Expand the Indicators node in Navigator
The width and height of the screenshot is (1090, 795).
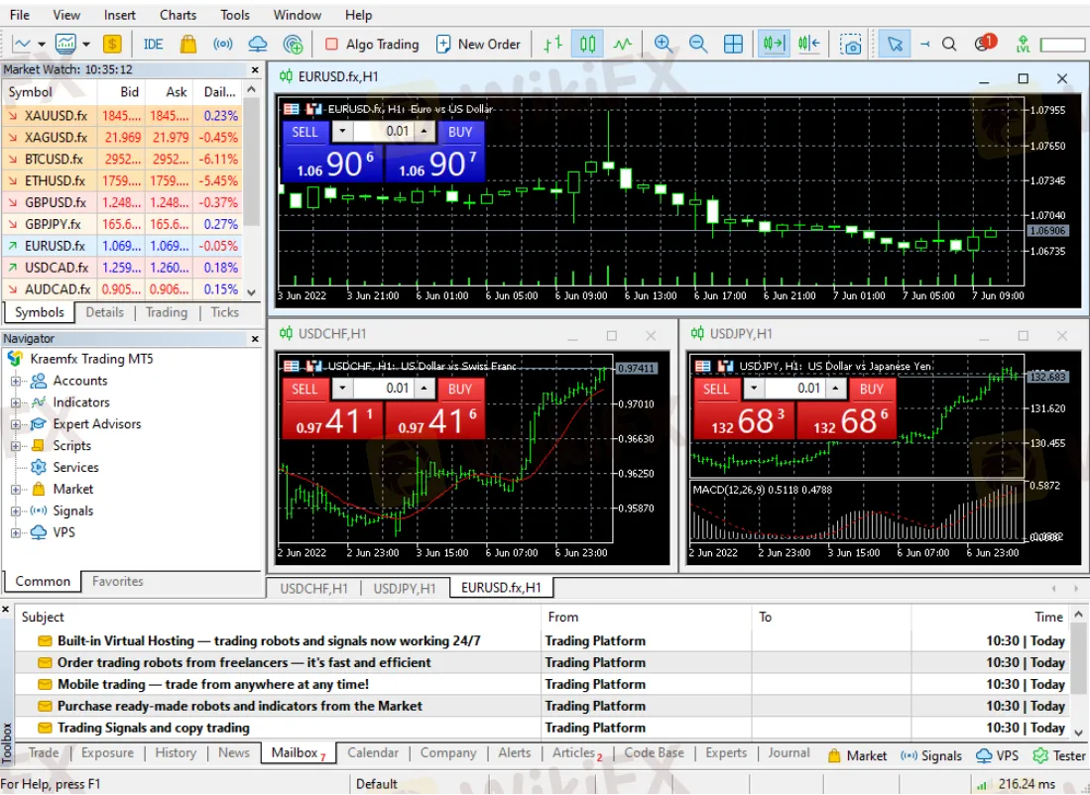15,402
